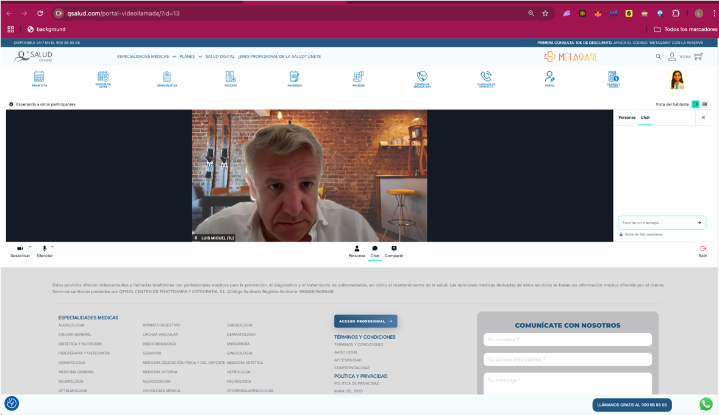Click Tu correo electrónico field
Screen dimensions: 719x415
pos(567,359)
